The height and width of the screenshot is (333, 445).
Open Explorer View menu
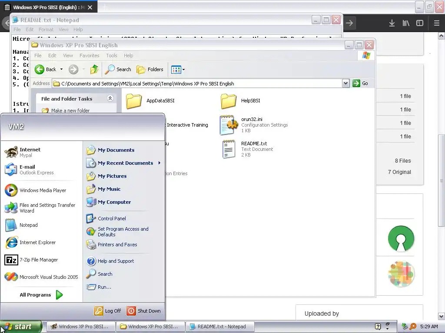coord(68,55)
